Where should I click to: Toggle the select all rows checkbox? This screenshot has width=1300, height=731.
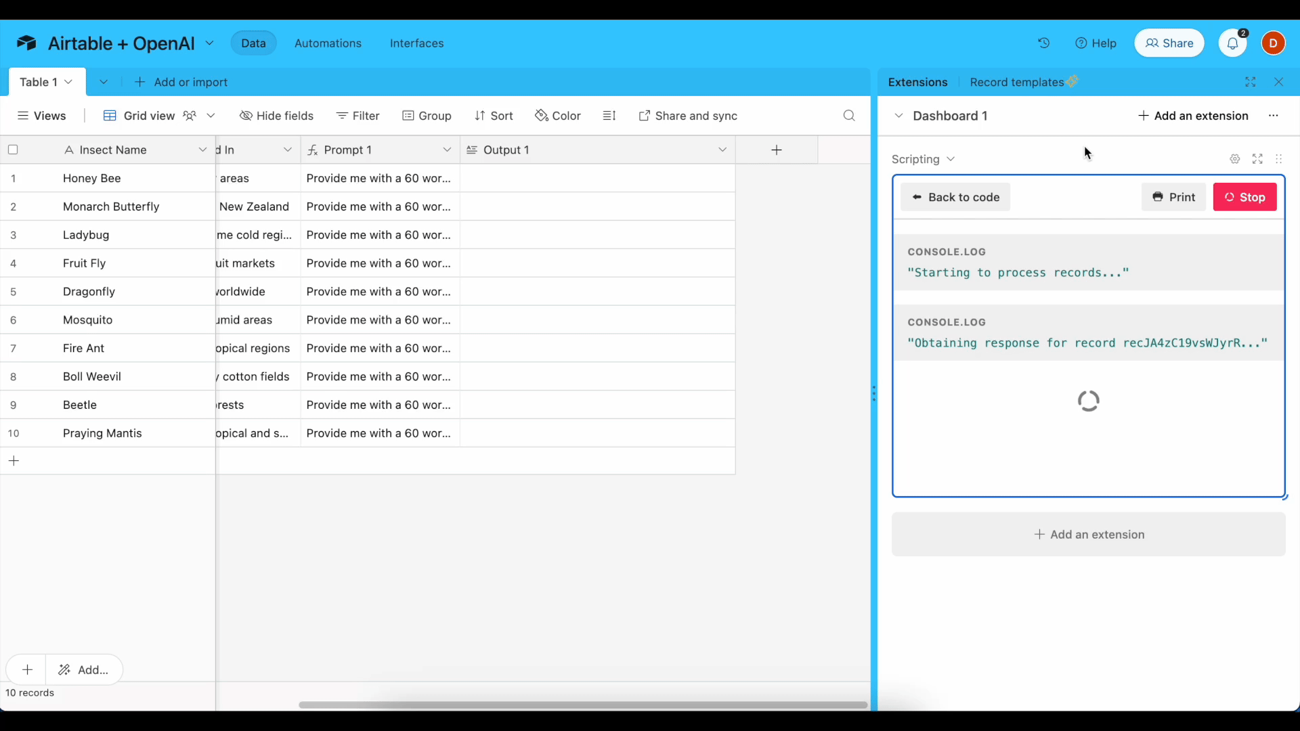click(13, 150)
